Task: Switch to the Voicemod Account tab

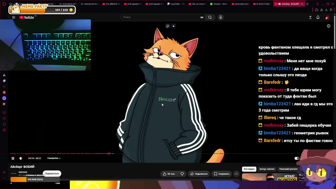Action: [x=90, y=4]
